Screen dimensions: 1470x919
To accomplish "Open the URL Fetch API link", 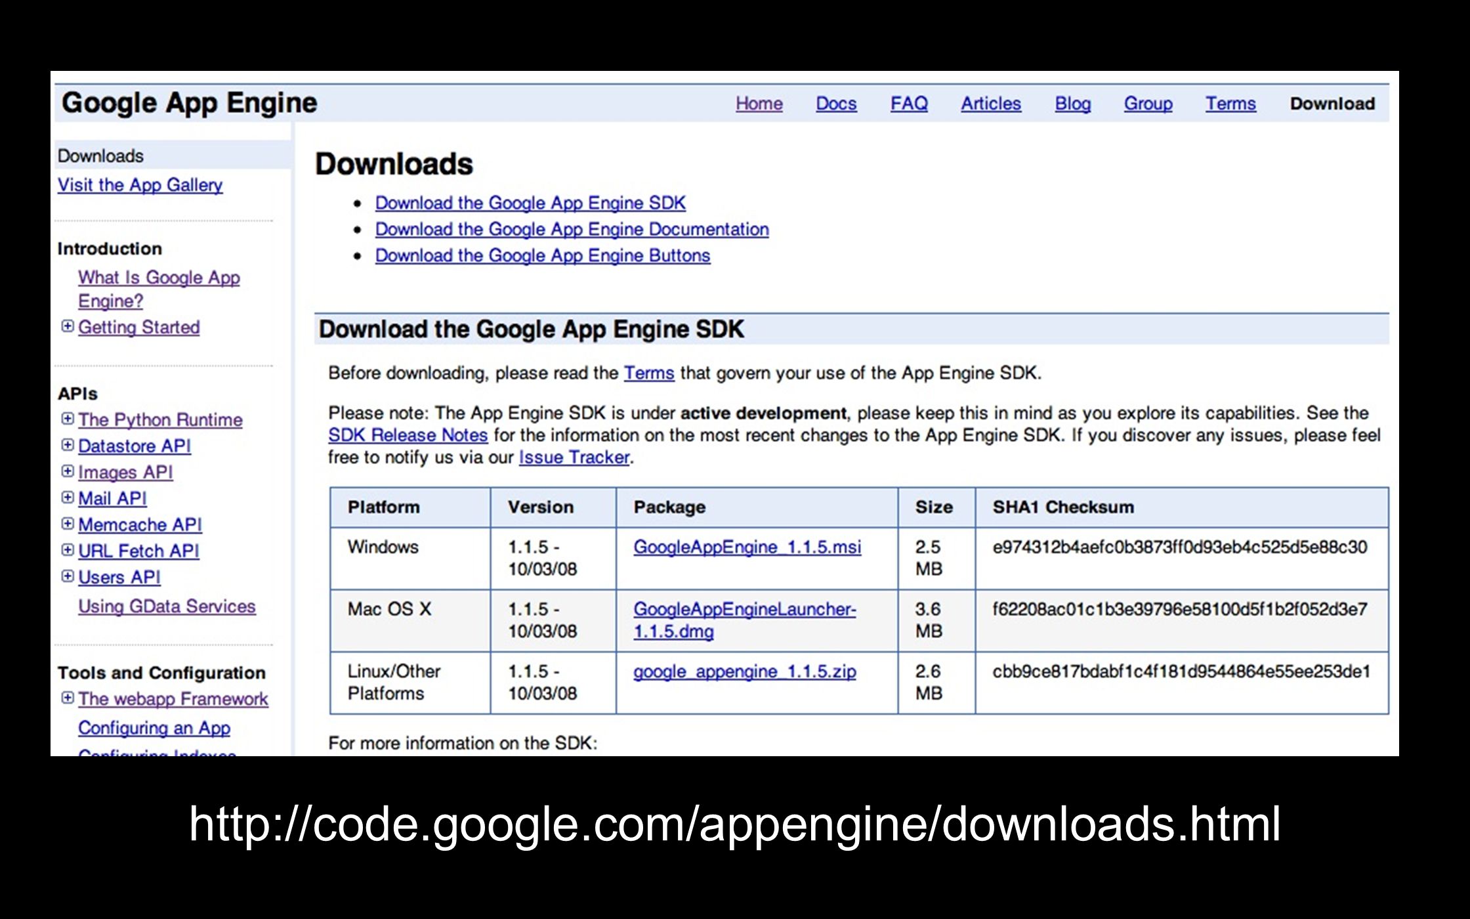I will 138,551.
